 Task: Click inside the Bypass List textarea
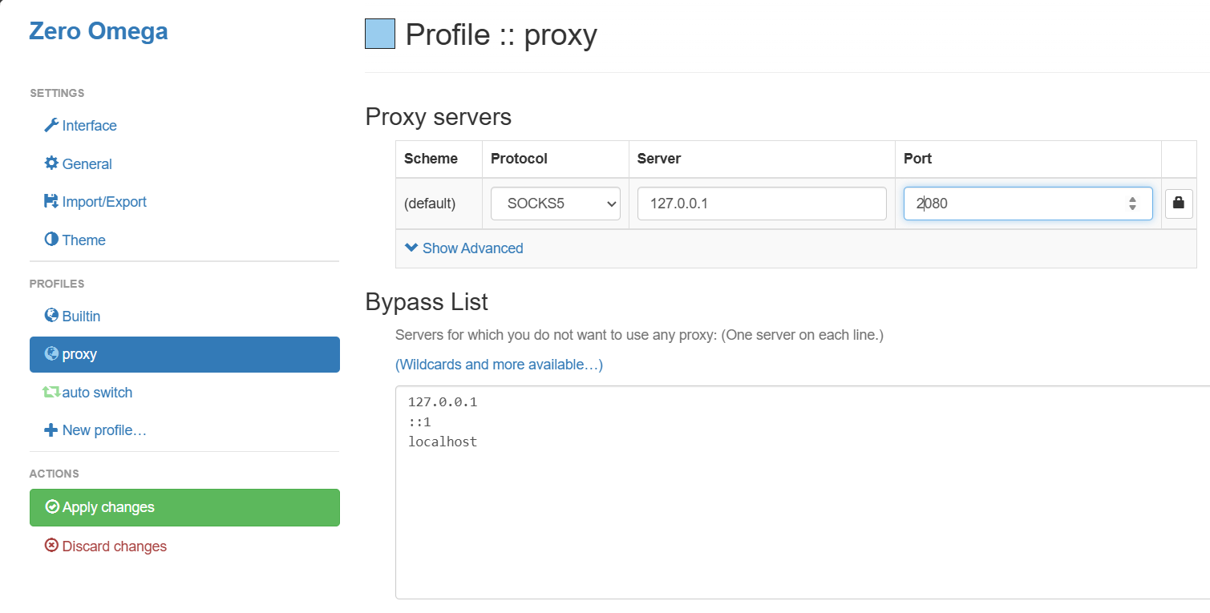click(803, 492)
